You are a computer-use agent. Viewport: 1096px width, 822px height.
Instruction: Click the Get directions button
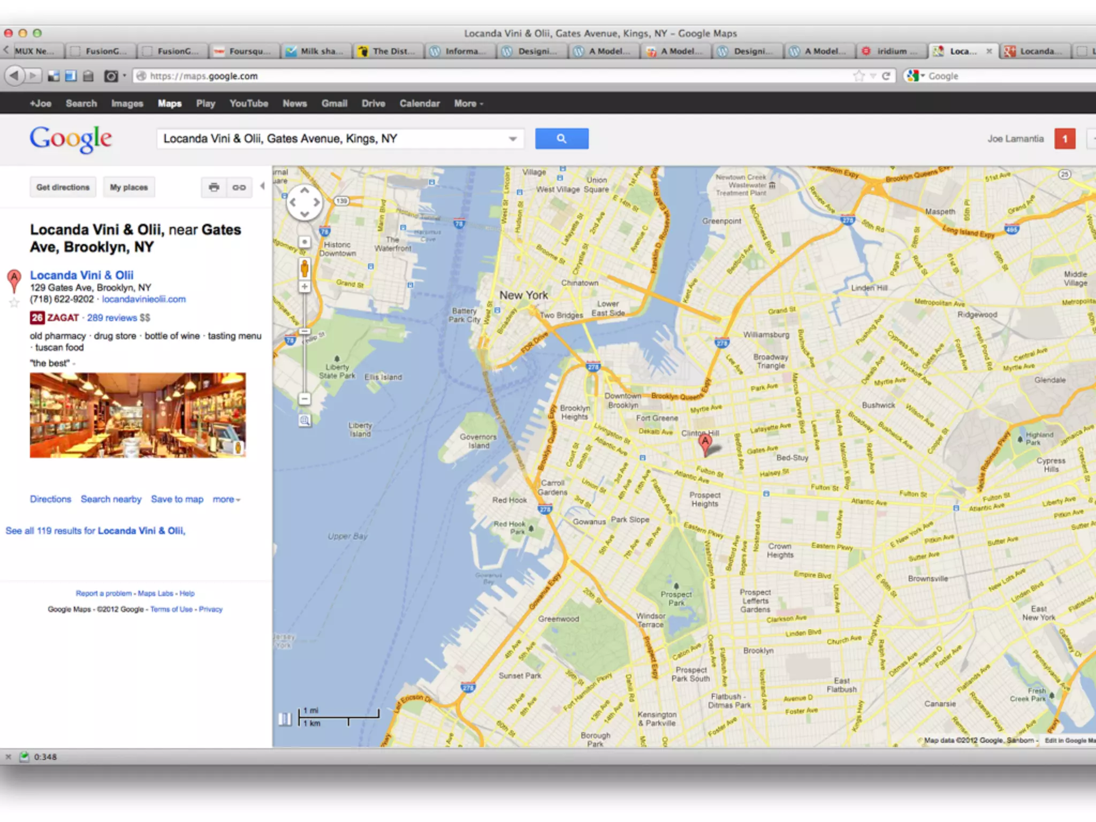pos(63,187)
